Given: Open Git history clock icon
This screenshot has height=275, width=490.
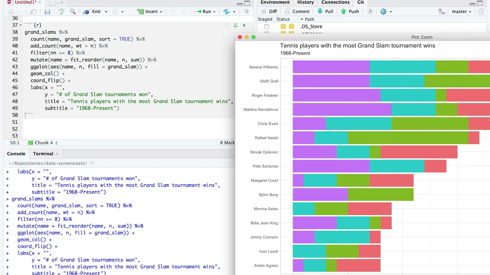Looking at the screenshot, I should [x=370, y=11].
